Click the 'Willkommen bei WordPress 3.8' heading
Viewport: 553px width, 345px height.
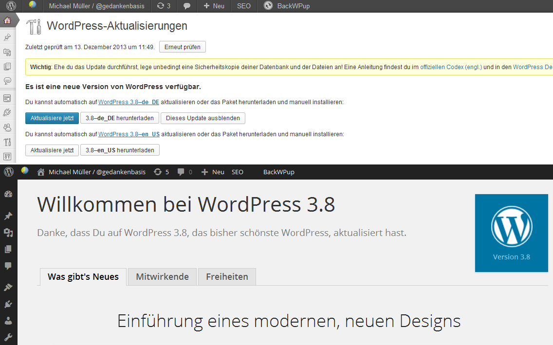pos(186,204)
